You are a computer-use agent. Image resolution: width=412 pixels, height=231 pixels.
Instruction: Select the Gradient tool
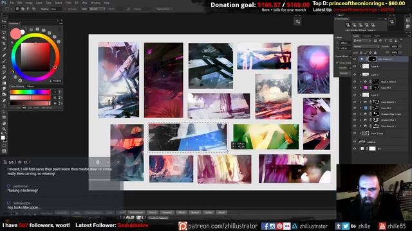(x=4, y=83)
